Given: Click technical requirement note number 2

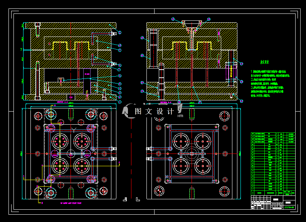Looking at the screenshot, I should pos(264,82).
